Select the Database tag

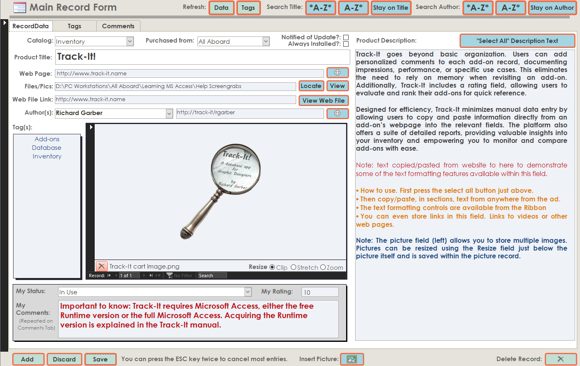47,148
